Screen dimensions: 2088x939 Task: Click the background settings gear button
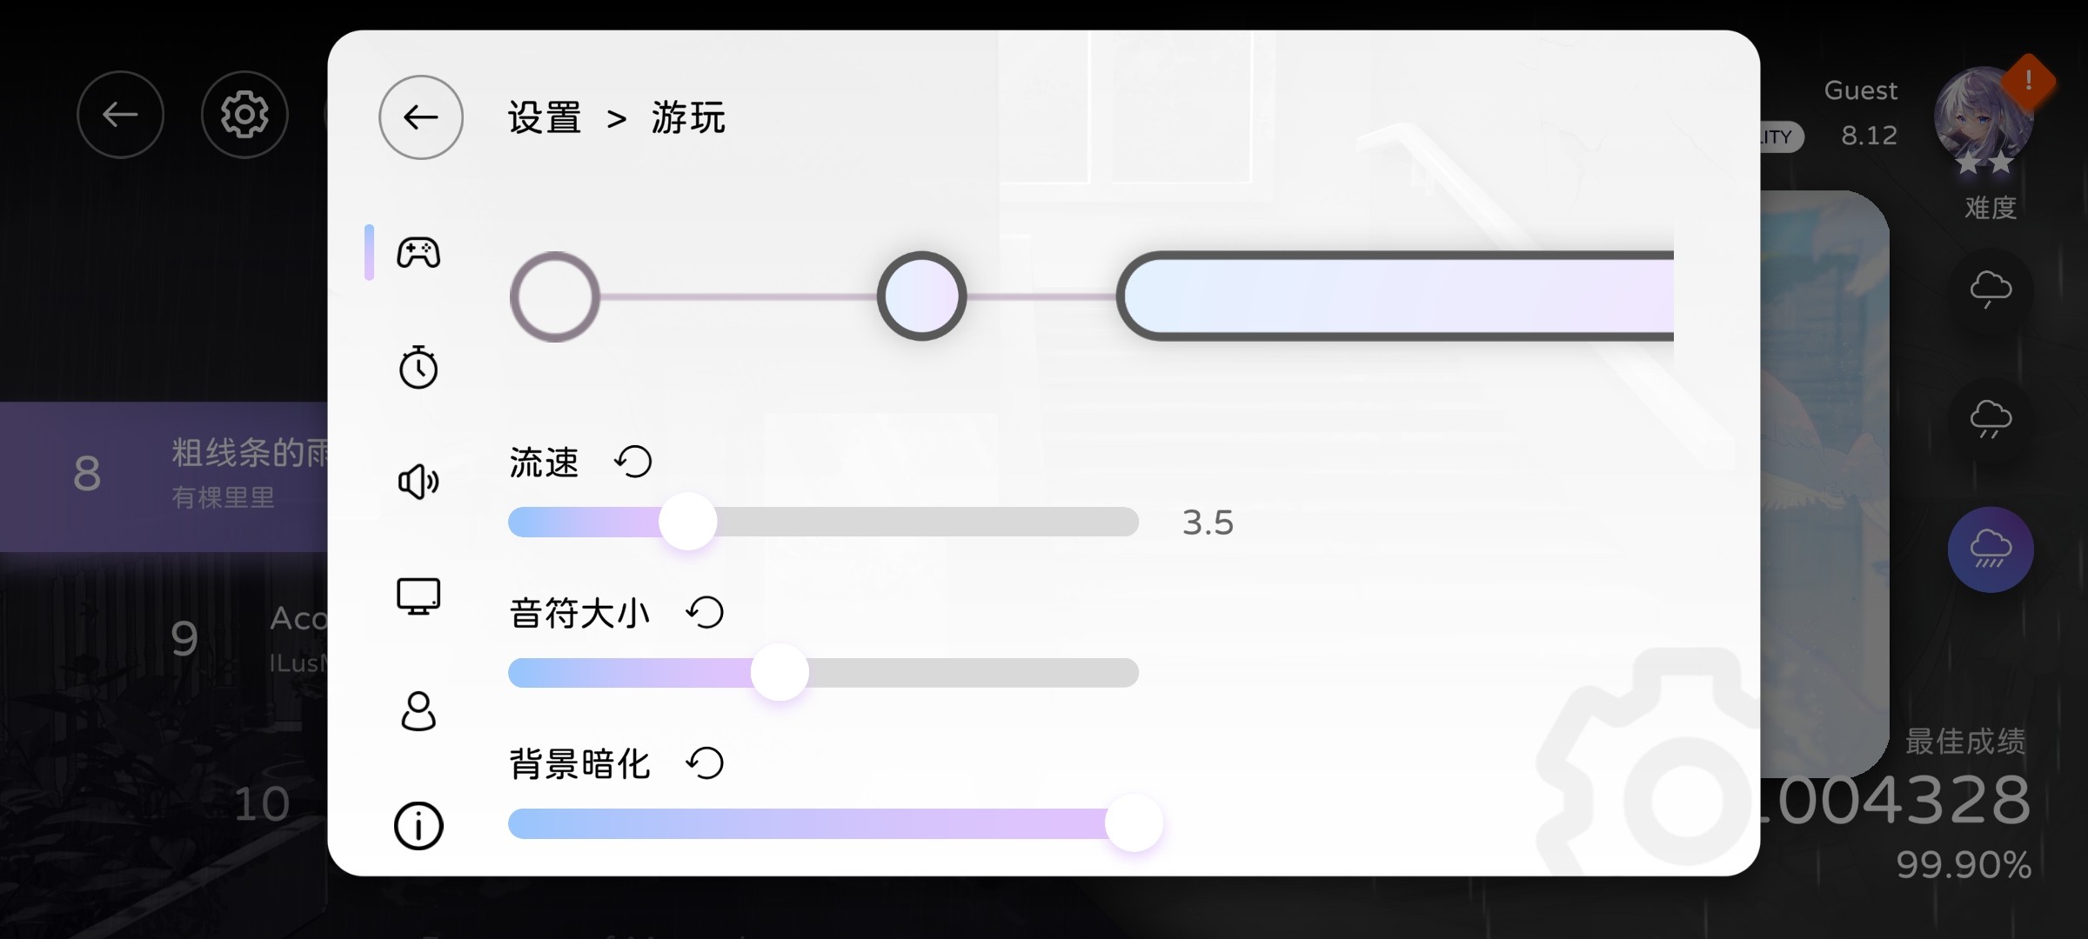(244, 115)
